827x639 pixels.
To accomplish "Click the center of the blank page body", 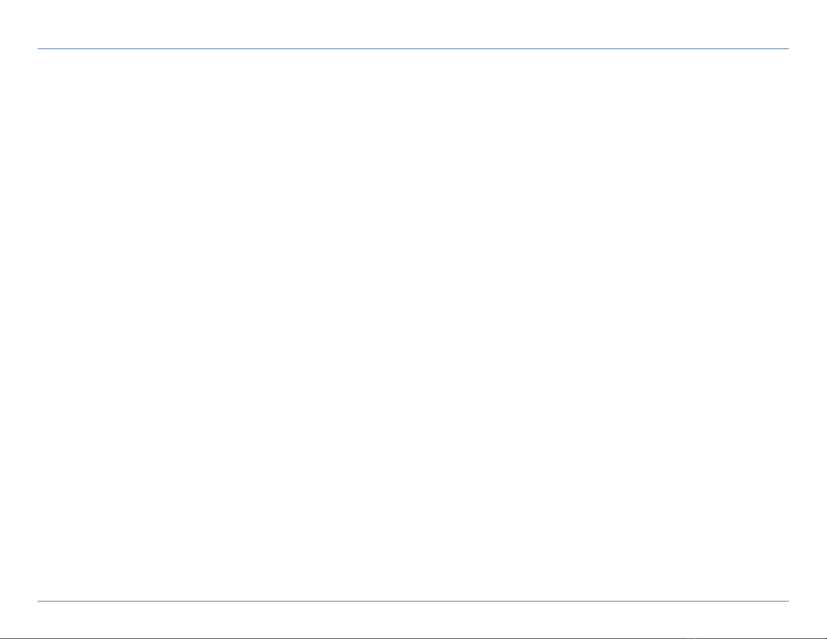I will coord(413,325).
